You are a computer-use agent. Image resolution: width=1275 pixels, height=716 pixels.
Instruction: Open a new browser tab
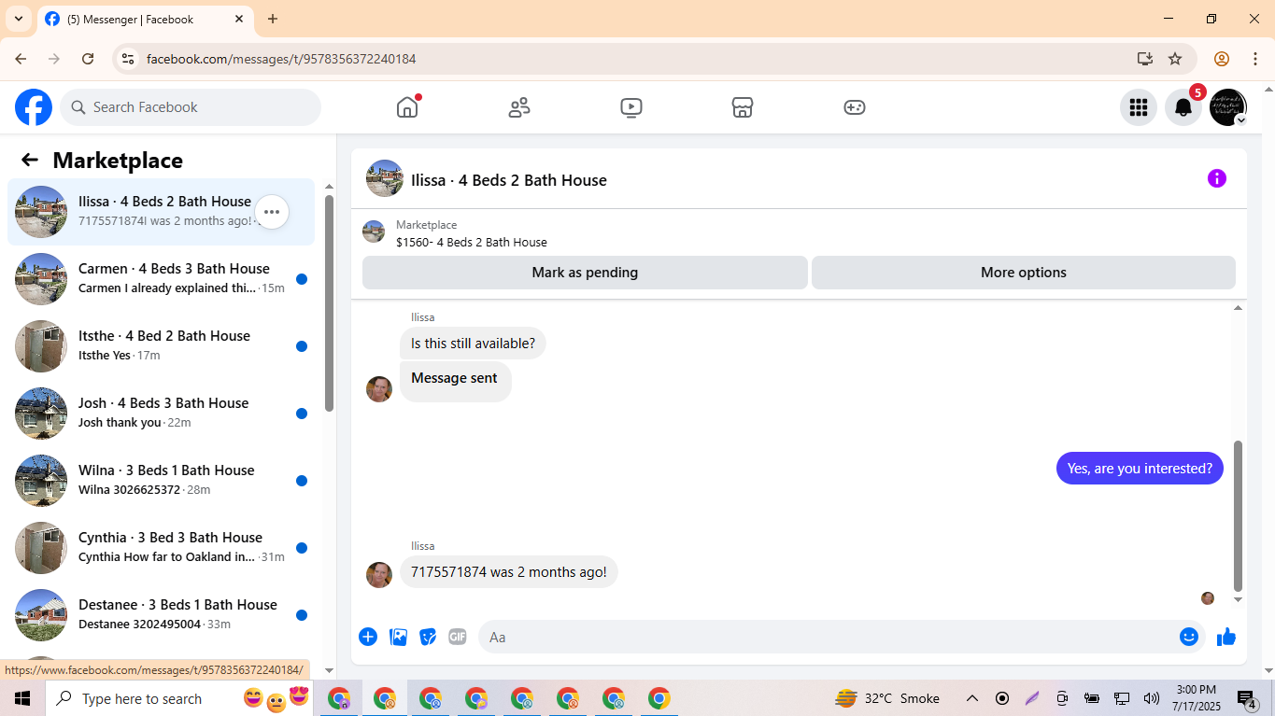pyautogui.click(x=273, y=19)
